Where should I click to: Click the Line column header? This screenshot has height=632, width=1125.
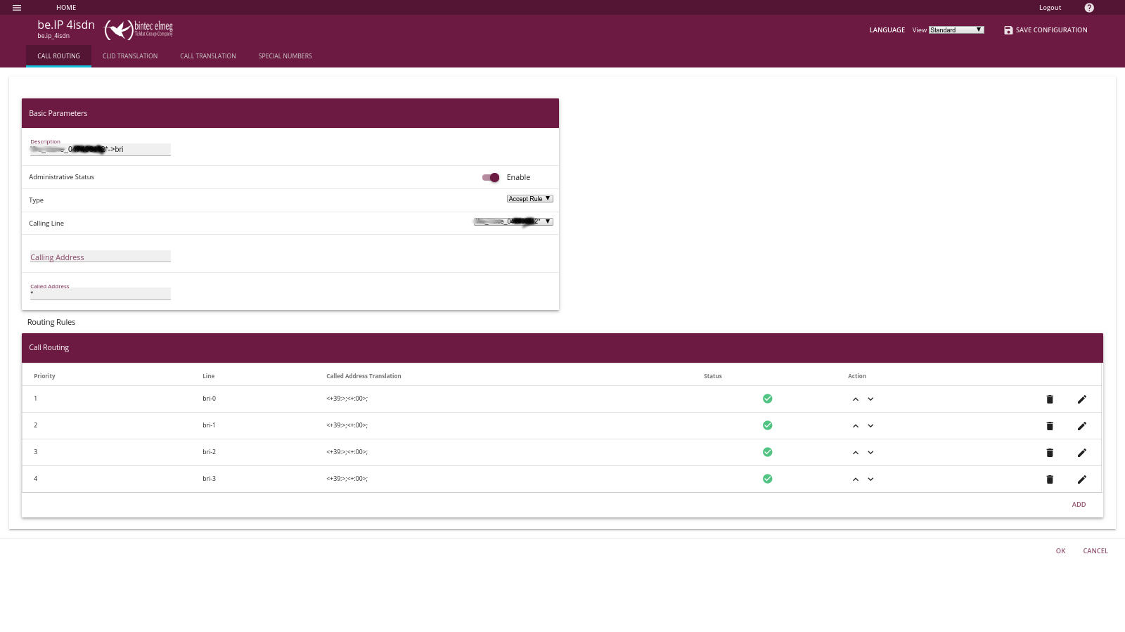pyautogui.click(x=209, y=376)
